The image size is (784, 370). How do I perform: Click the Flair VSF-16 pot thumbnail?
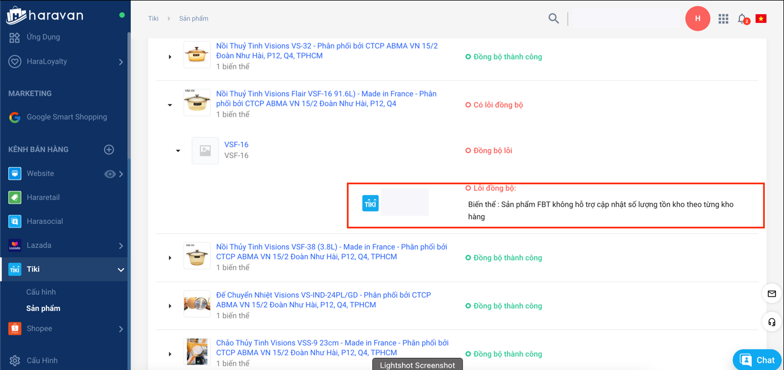(197, 102)
